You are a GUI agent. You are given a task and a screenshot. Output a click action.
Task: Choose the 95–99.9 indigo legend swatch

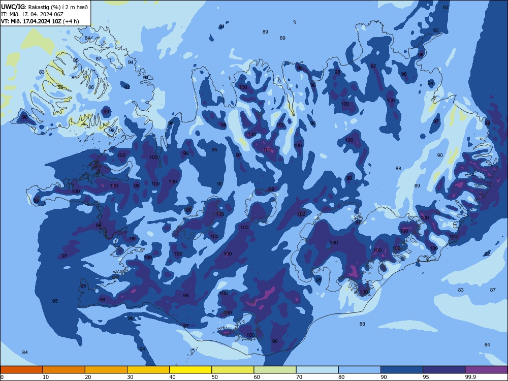(444, 370)
